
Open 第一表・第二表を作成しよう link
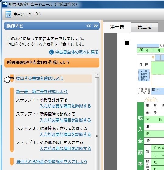pos(42,92)
